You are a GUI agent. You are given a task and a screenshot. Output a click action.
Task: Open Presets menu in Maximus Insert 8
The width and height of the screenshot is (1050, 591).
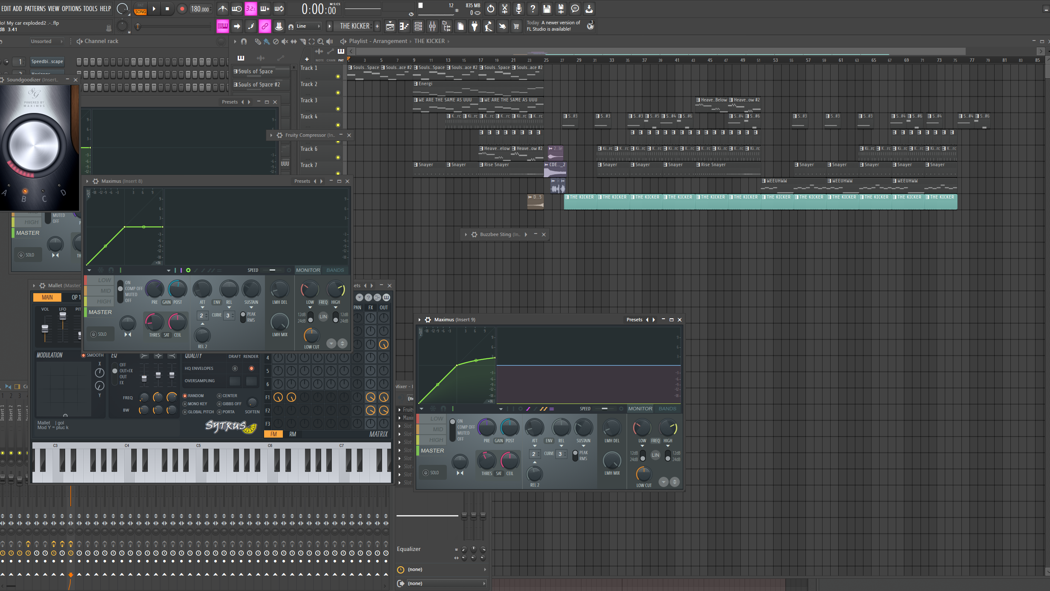click(302, 181)
